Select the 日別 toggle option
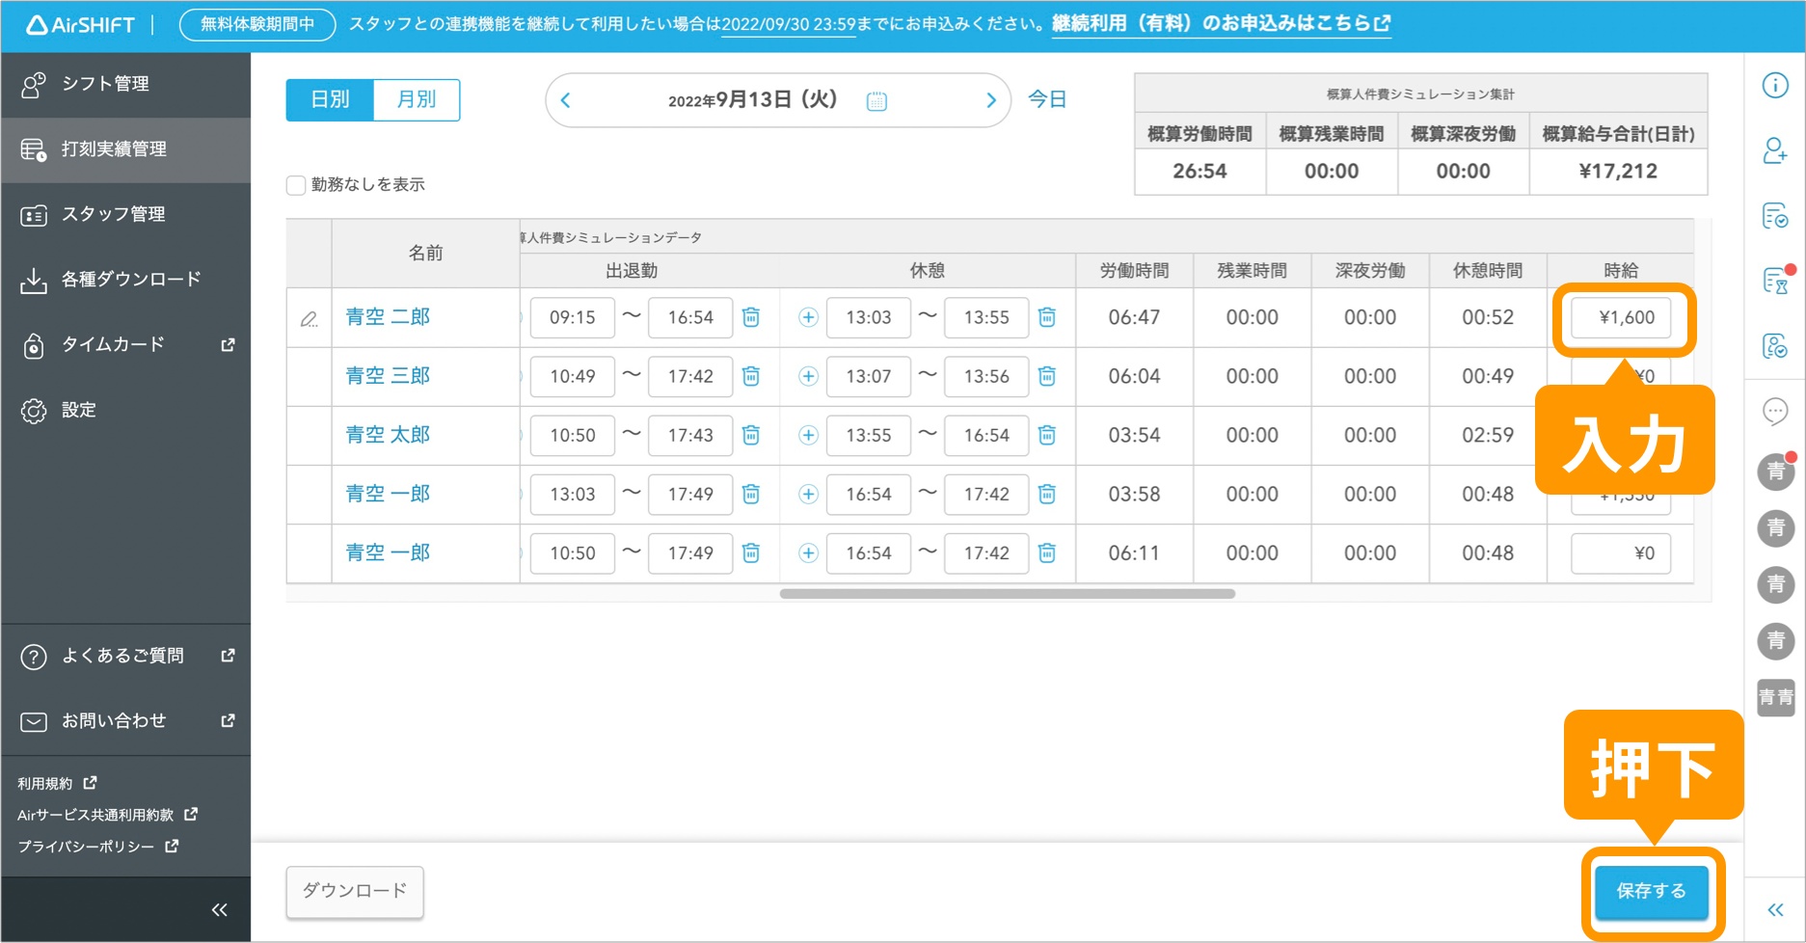1806x943 pixels. 330,99
